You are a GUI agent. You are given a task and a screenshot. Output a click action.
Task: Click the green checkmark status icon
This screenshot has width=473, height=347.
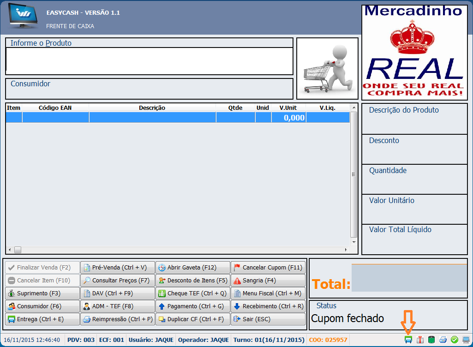[x=455, y=340]
